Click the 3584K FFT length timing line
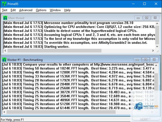Image resolution: width=162 pixels, height=122 pixels. 78,96
